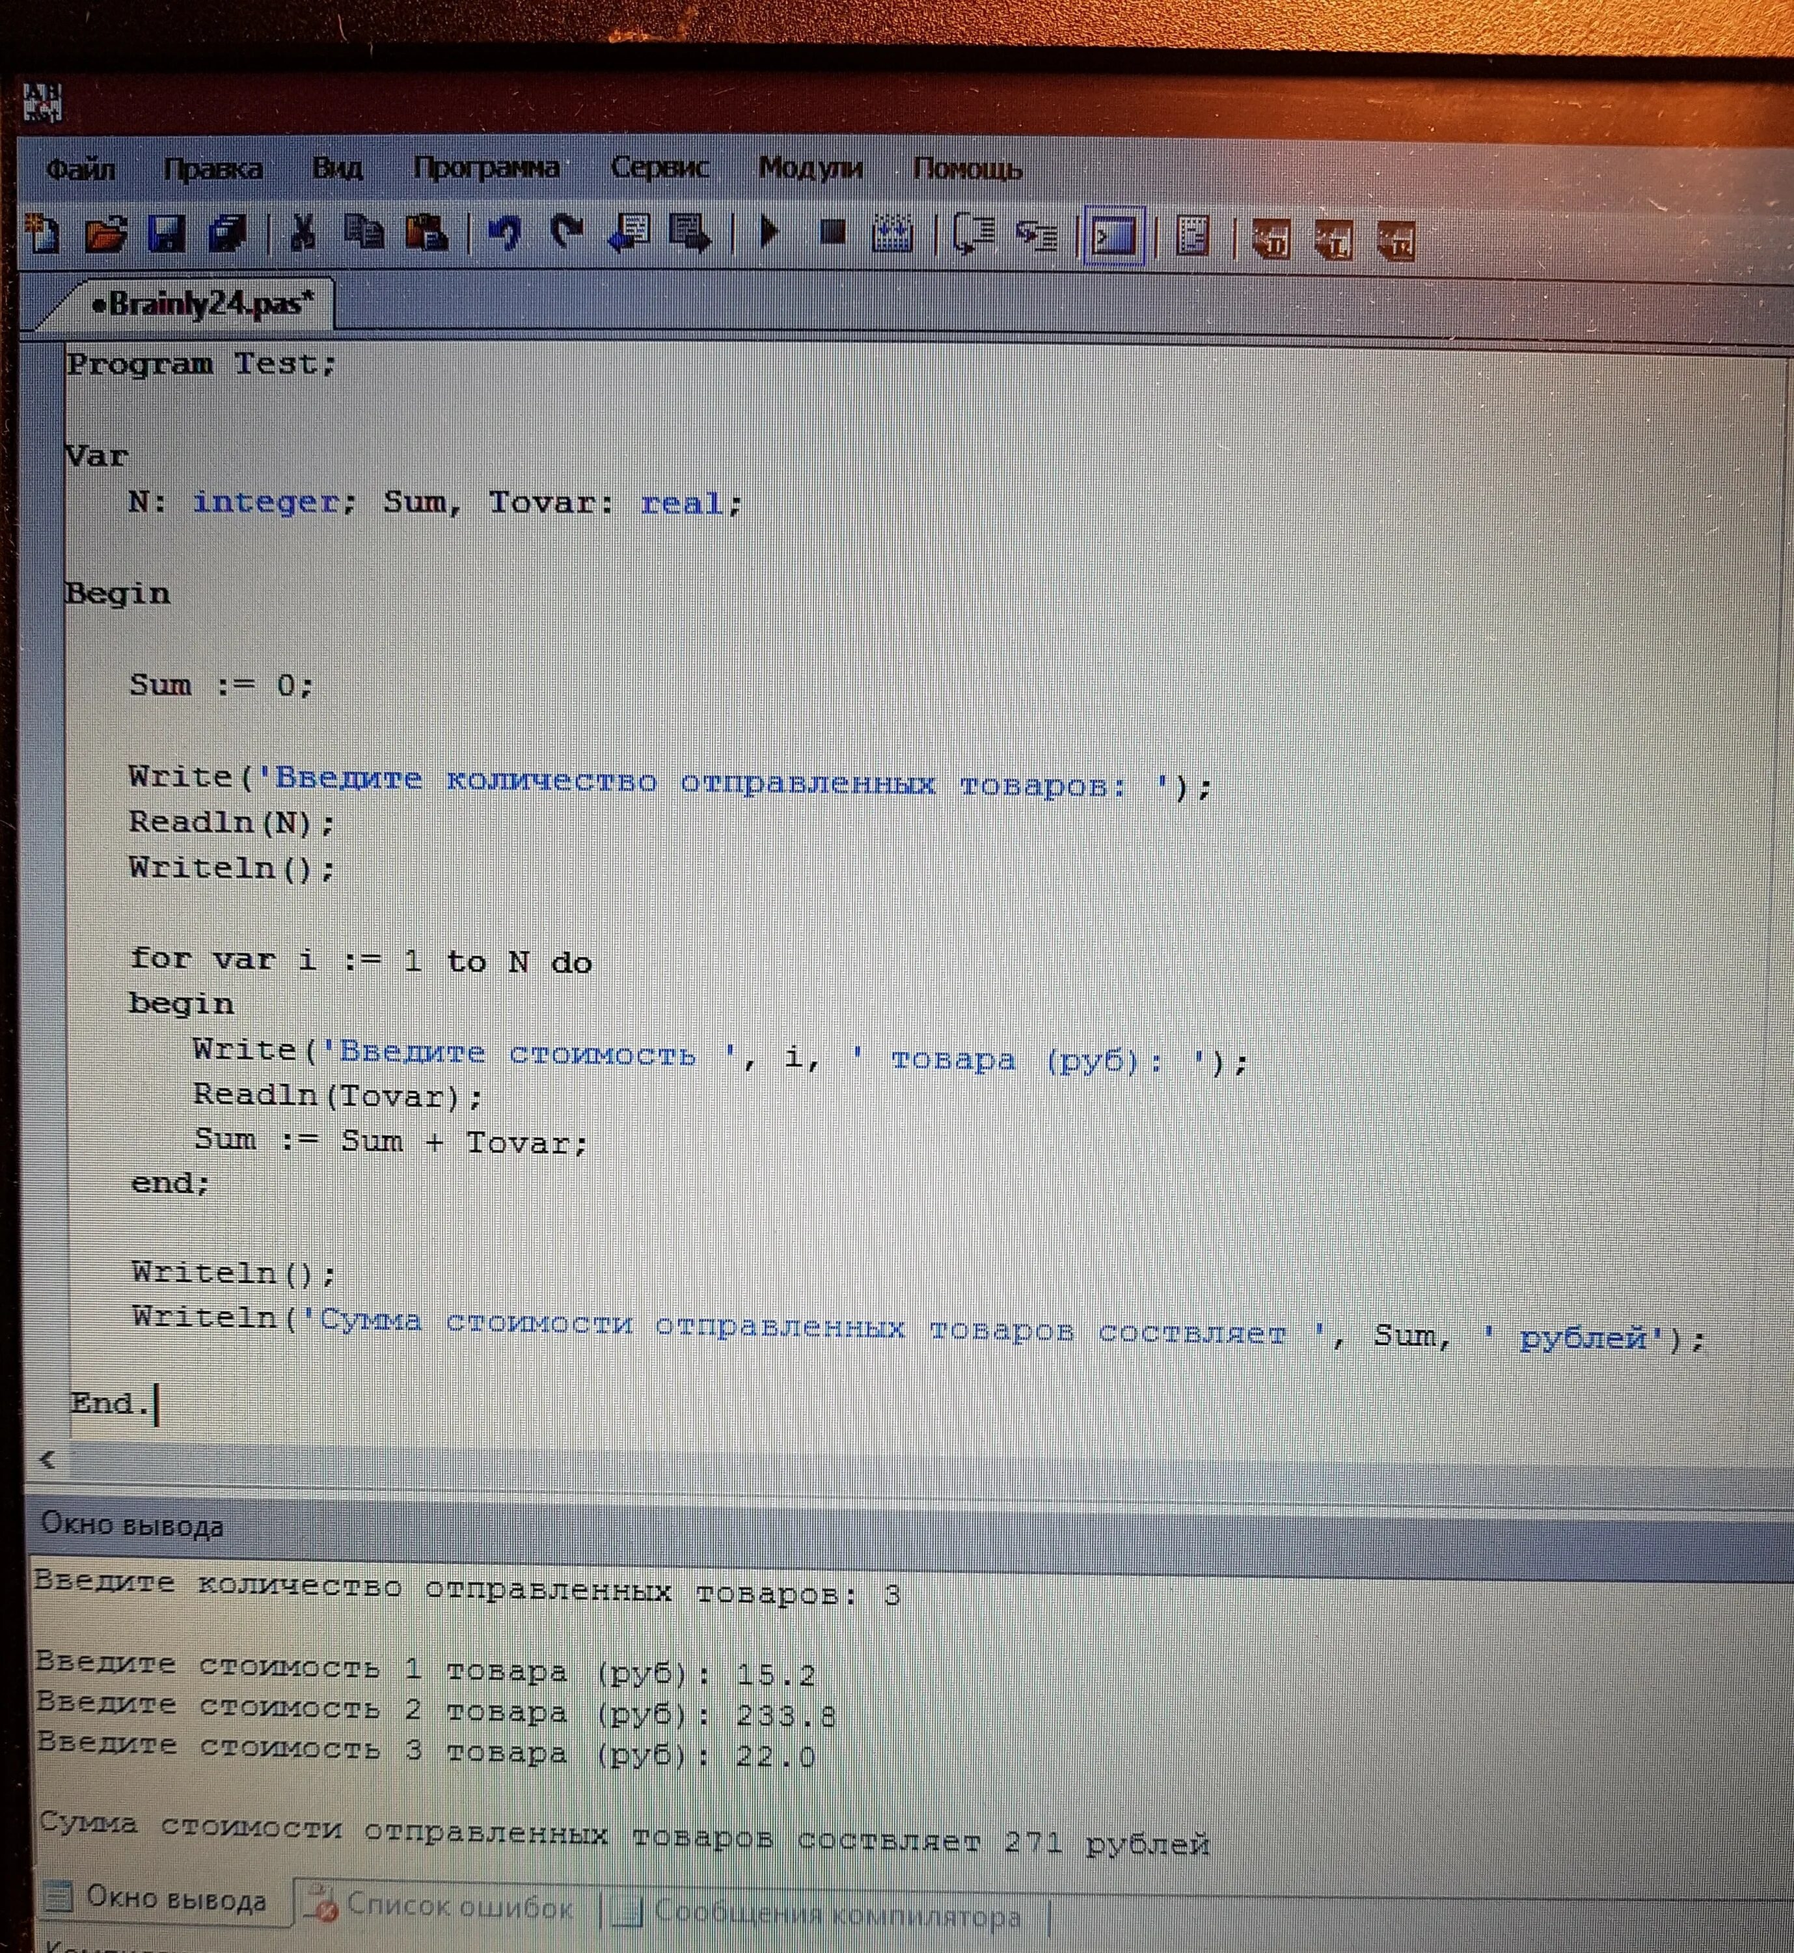Click the Redo toolbar icon
This screenshot has width=1794, height=1953.
click(567, 234)
